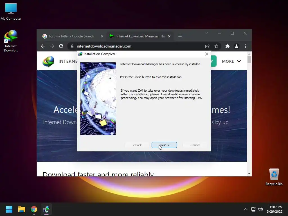This screenshot has height=216, width=288.
Task: Click Chrome page scrollbar thumb
Action: [249, 60]
